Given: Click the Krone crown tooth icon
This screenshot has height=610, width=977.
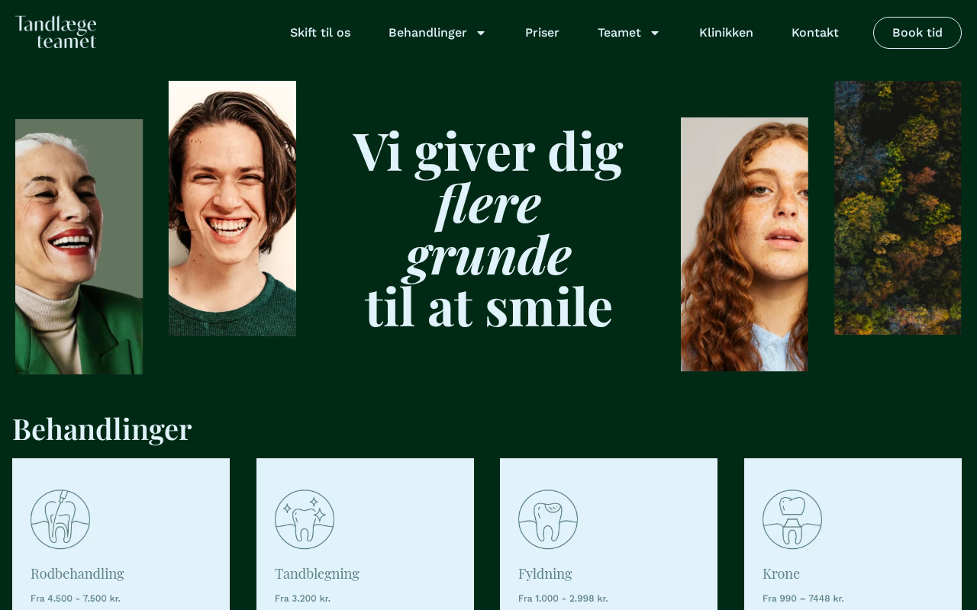Looking at the screenshot, I should click(792, 519).
